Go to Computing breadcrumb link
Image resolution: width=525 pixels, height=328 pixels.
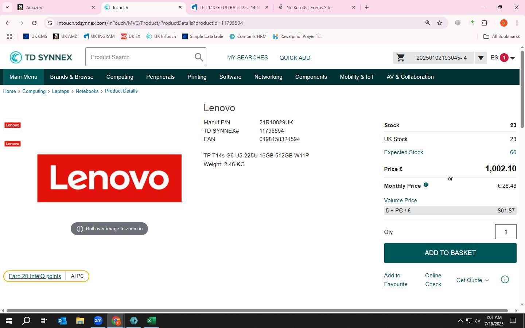pos(34,91)
